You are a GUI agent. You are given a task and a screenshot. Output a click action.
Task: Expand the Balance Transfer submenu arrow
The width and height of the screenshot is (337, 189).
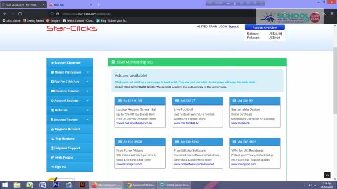click(x=88, y=91)
